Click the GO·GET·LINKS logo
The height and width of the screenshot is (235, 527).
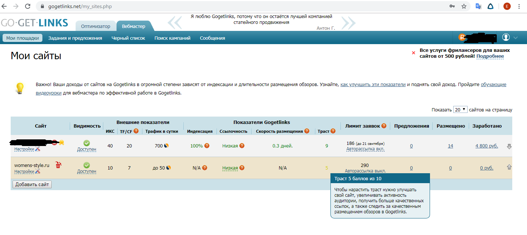pos(34,23)
